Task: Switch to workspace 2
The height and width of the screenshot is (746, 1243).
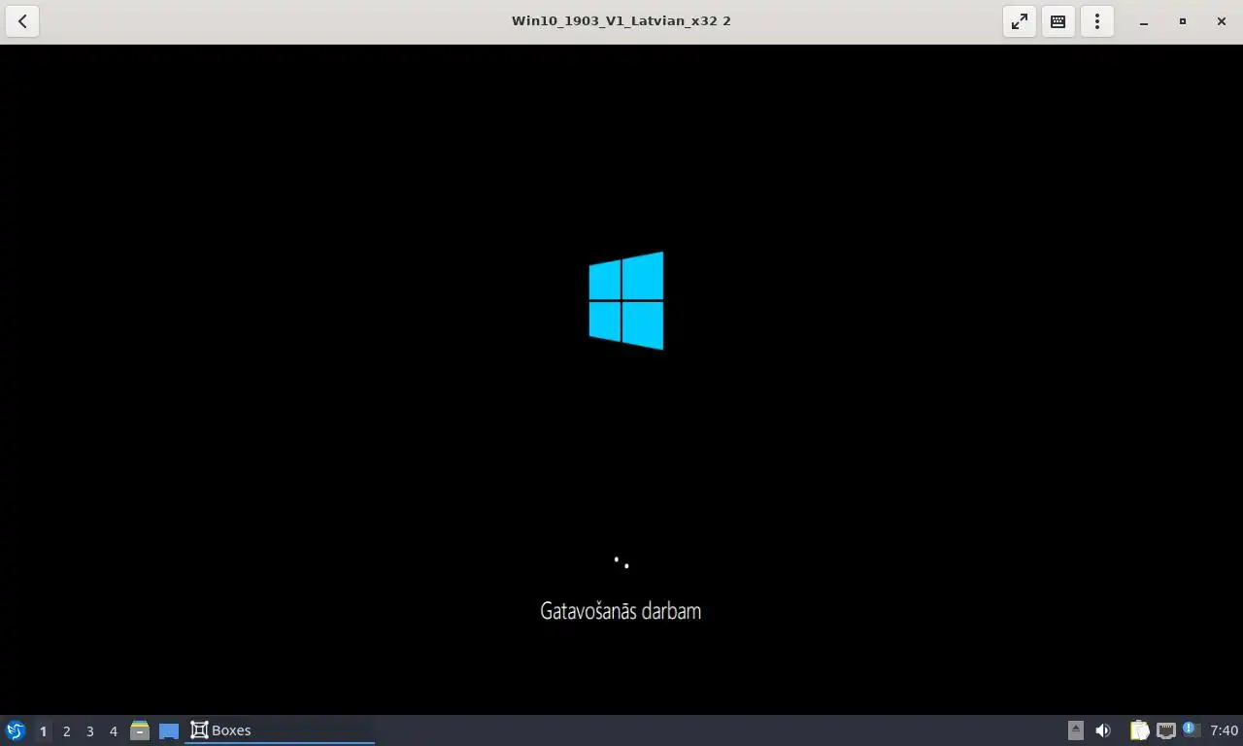Action: [67, 730]
